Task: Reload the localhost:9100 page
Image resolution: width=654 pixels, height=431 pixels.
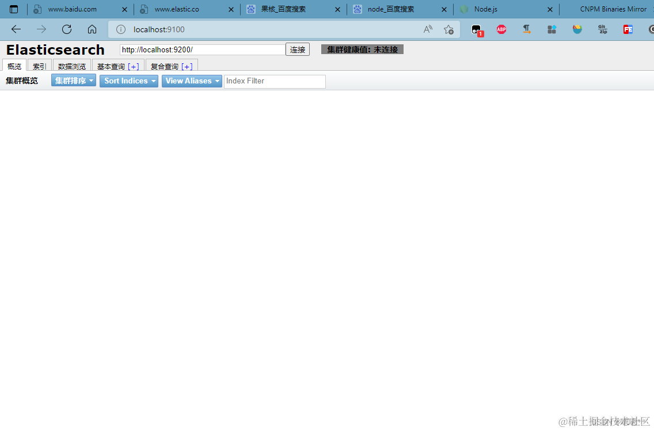Action: tap(67, 29)
